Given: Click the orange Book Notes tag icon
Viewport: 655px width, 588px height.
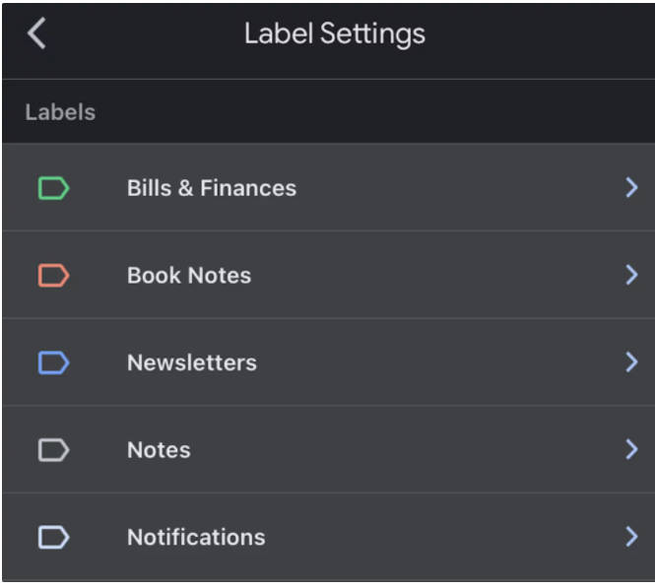Looking at the screenshot, I should point(53,275).
